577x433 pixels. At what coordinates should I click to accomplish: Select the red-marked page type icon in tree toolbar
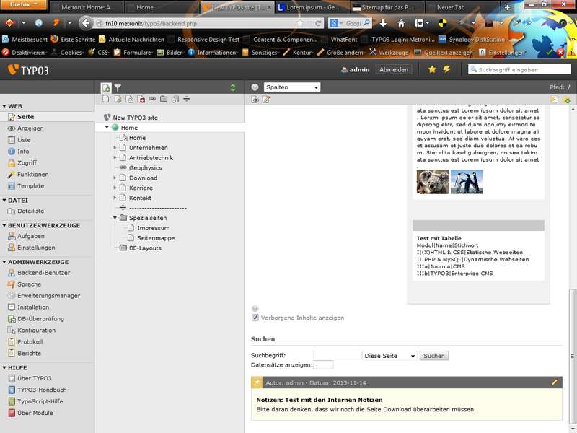point(141,99)
